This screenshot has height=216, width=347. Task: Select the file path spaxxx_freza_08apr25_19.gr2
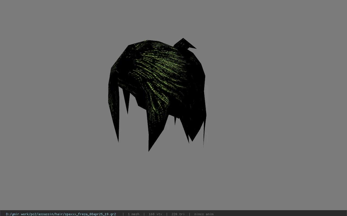(x=61, y=214)
